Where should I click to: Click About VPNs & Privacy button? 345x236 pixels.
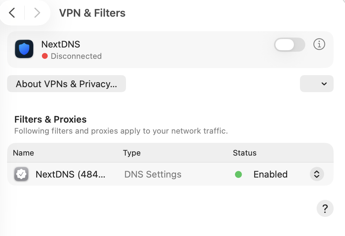pyautogui.click(x=66, y=84)
